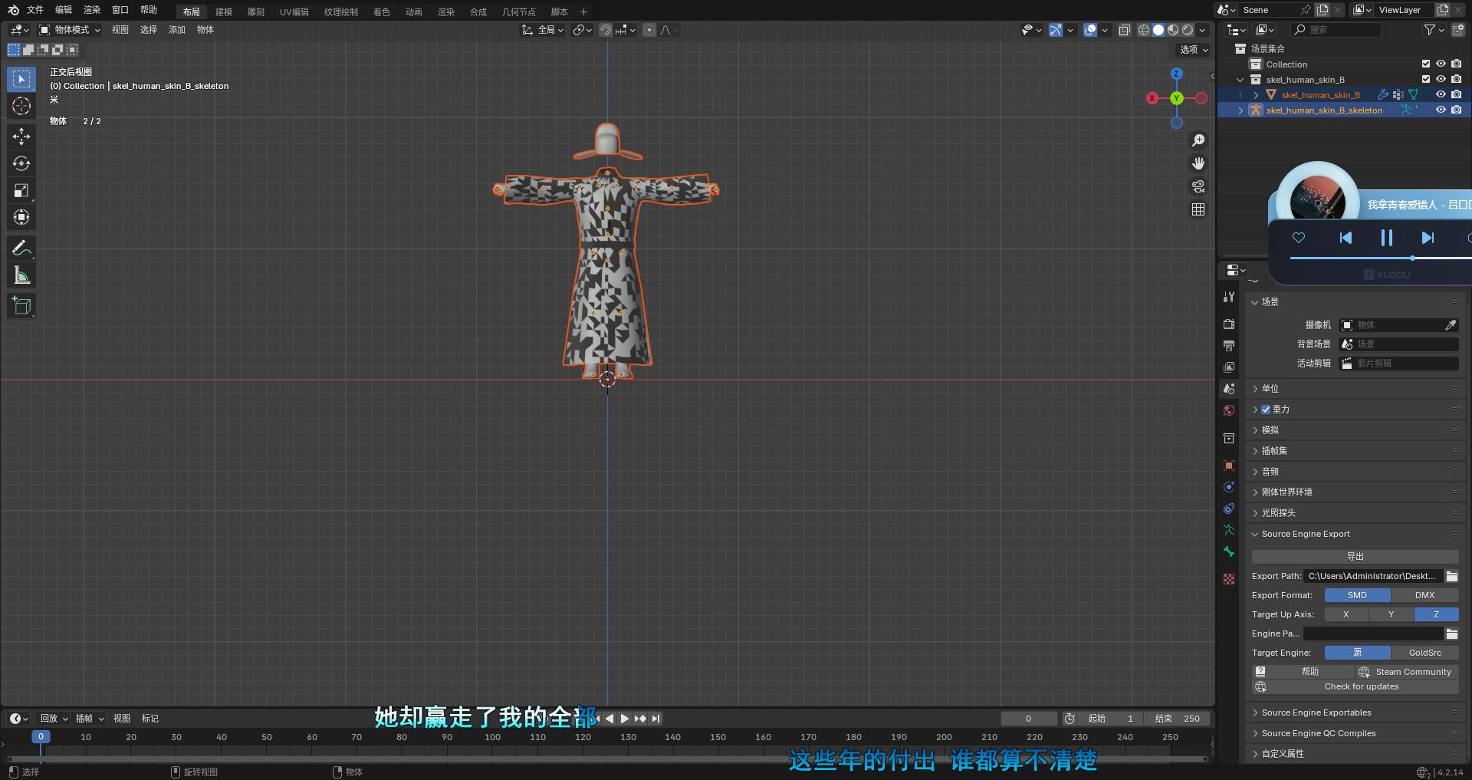The height and width of the screenshot is (780, 1472).
Task: Click the Current frame number field
Action: click(x=1028, y=719)
